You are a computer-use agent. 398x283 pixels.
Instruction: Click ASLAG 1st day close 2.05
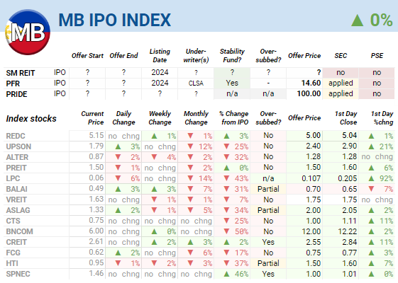[x=349, y=211]
